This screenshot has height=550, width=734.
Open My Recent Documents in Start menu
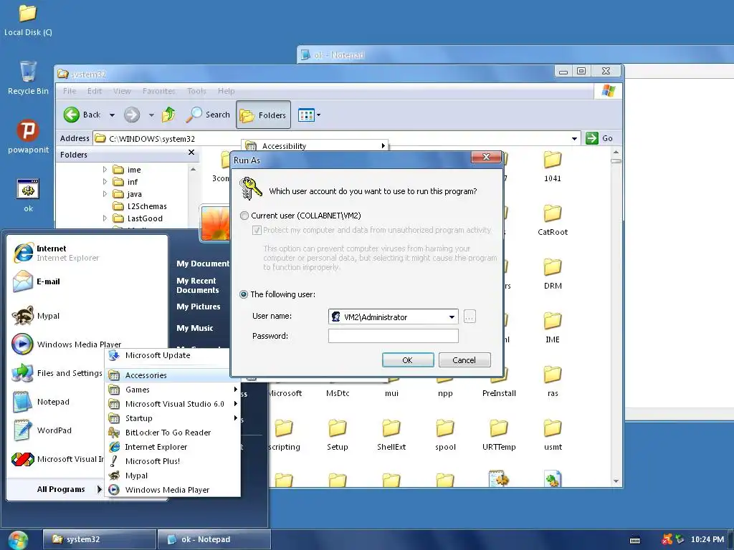tap(198, 285)
